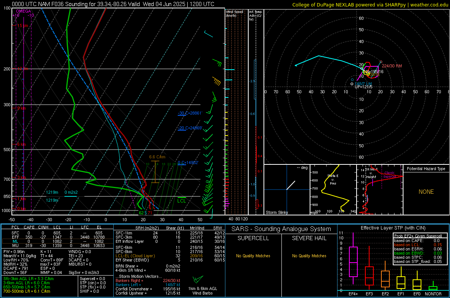Image resolution: width=450 pixels, height=298 pixels.
Task: Select the SFC parcel row
Action: click(58, 233)
